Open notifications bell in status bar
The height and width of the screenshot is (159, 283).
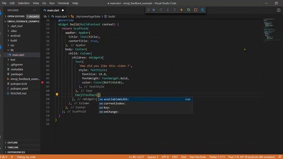coord(279,157)
